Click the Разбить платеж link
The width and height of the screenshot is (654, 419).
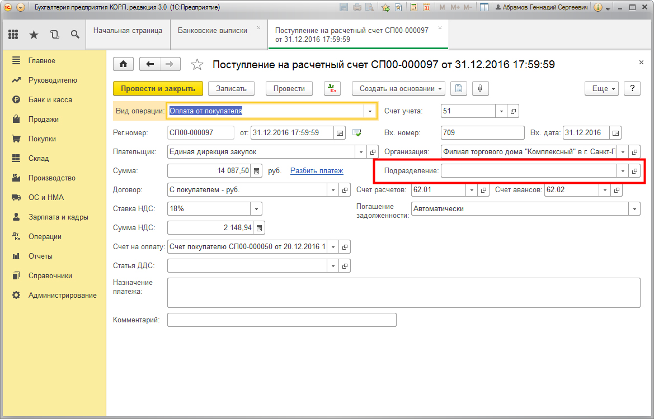317,171
